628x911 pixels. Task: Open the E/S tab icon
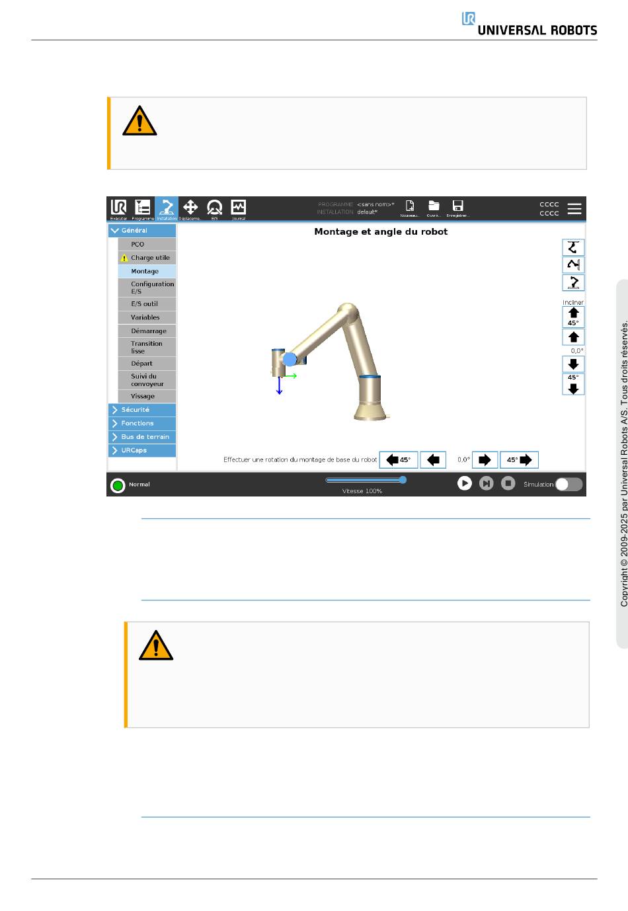[x=214, y=209]
